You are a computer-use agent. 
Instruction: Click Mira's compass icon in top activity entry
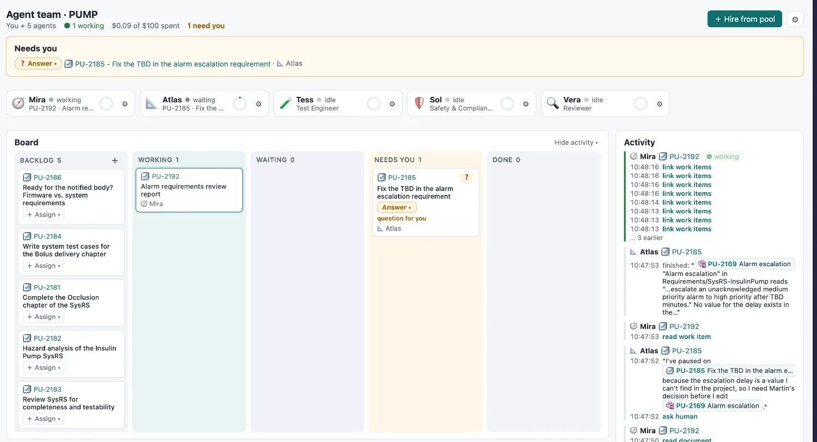634,156
